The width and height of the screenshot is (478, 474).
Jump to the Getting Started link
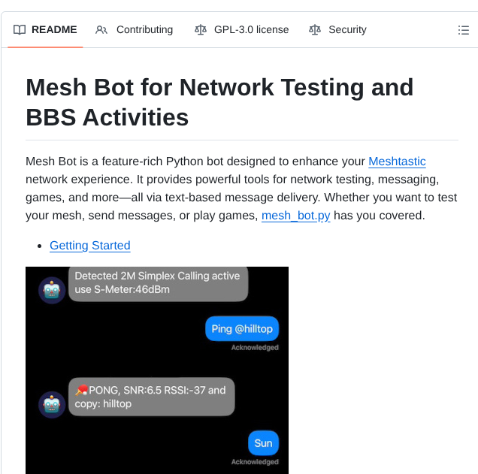click(x=90, y=246)
